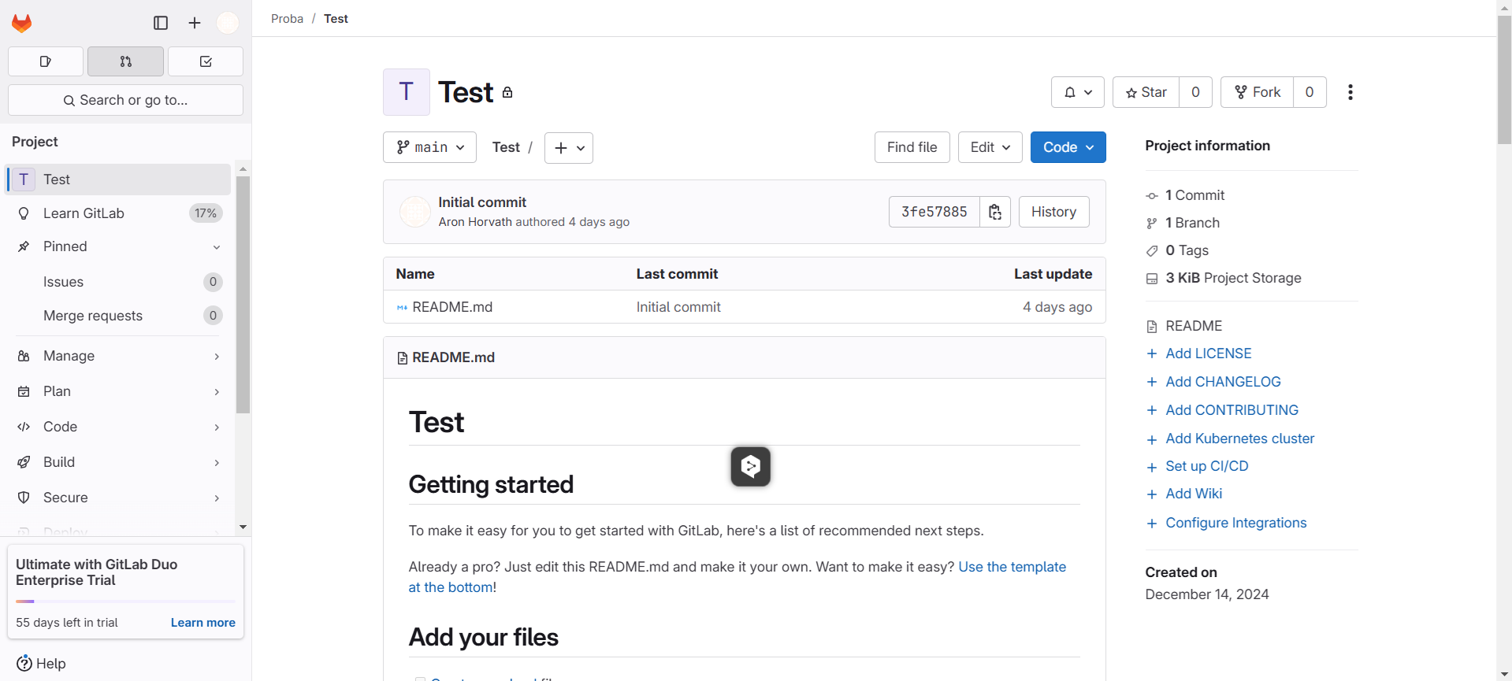Open the main branch selector
The image size is (1512, 681).
click(429, 147)
